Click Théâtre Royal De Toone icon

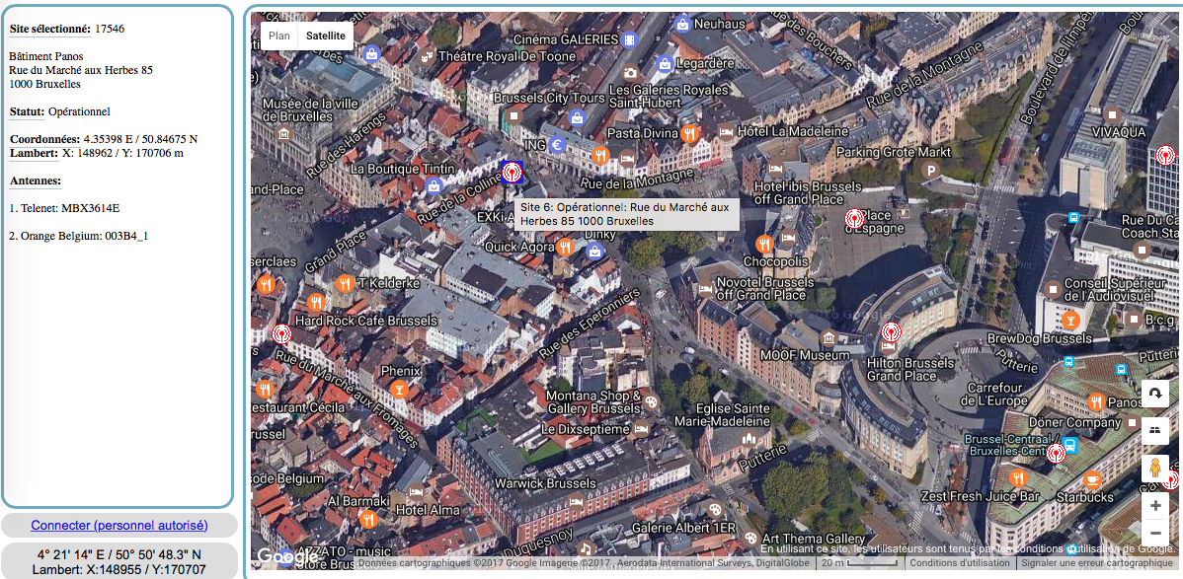click(428, 56)
